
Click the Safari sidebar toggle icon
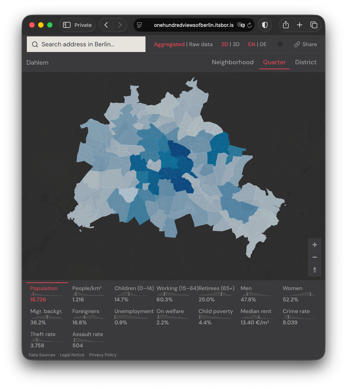[x=67, y=25]
